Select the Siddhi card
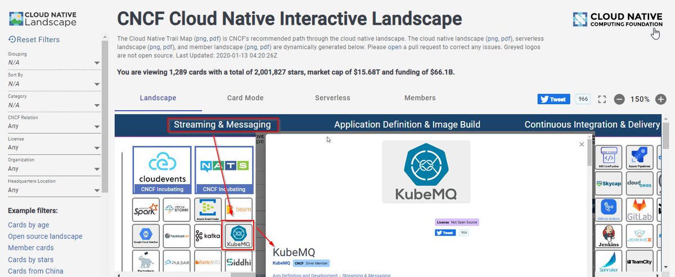The width and height of the screenshot is (675, 277). tap(239, 262)
